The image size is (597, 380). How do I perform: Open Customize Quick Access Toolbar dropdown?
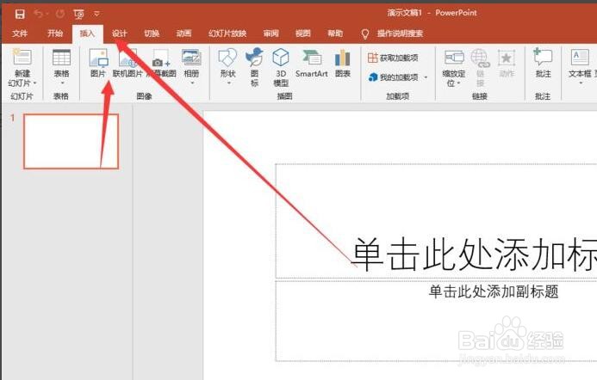pyautogui.click(x=97, y=14)
